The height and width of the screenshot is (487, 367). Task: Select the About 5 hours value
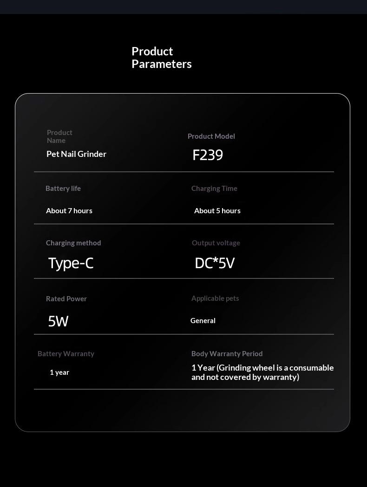217,210
